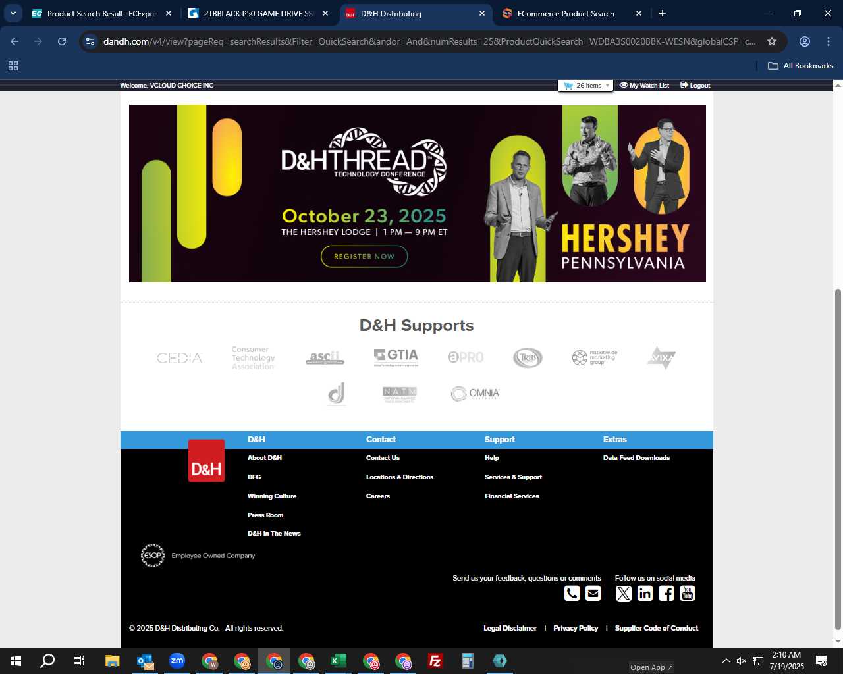Viewport: 843px width, 674px height.
Task: Reload the page in Chrome
Action: [x=62, y=41]
